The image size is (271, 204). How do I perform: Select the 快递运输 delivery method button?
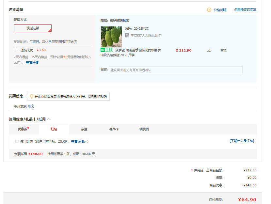click(33, 28)
